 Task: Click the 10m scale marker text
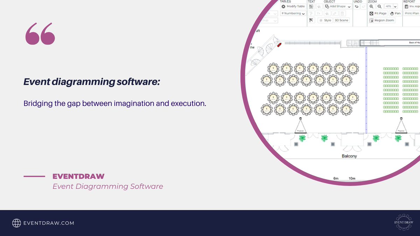pyautogui.click(x=352, y=179)
